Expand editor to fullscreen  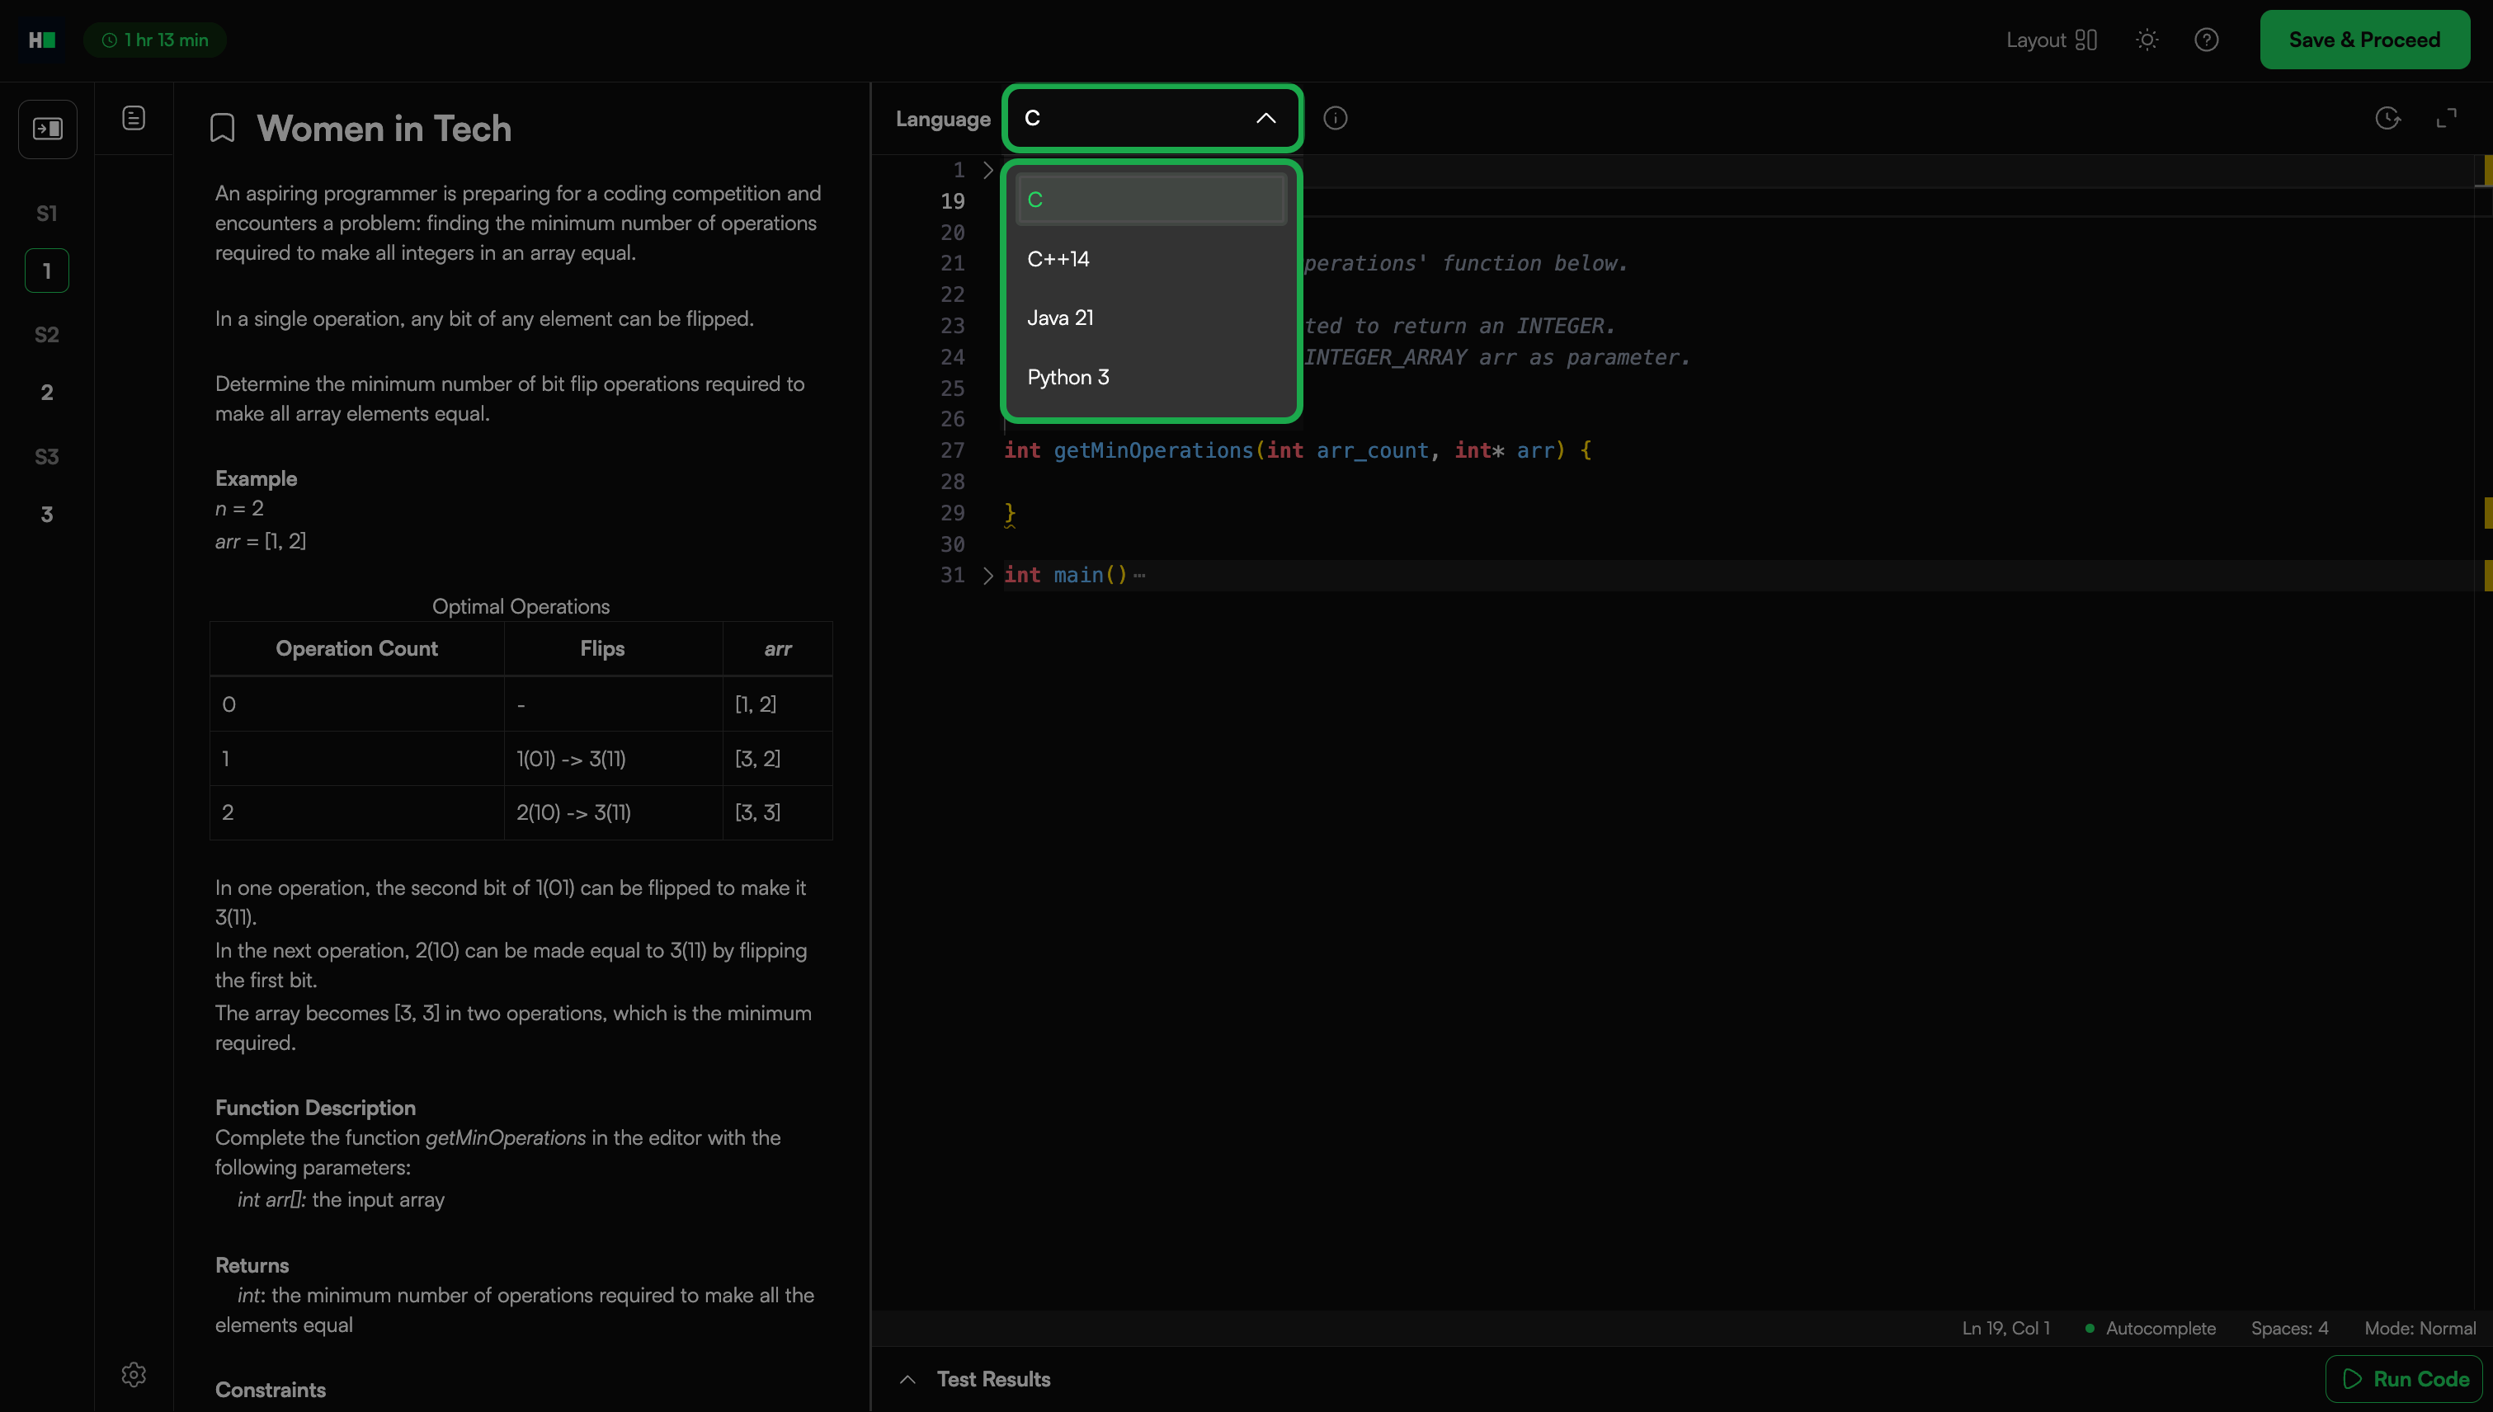pyautogui.click(x=2447, y=118)
